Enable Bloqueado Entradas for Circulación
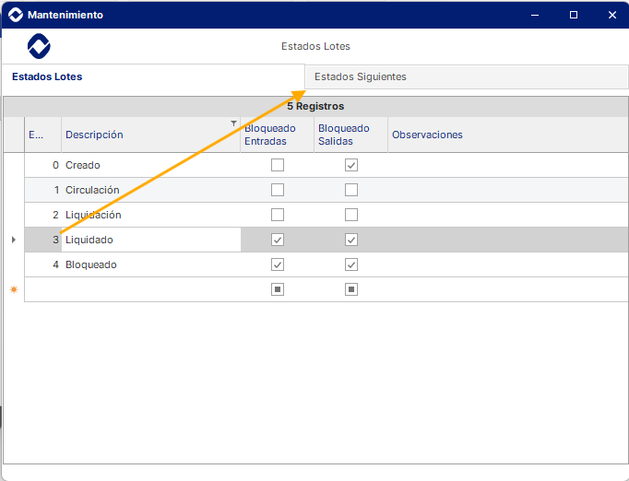This screenshot has height=481, width=629. 278,190
